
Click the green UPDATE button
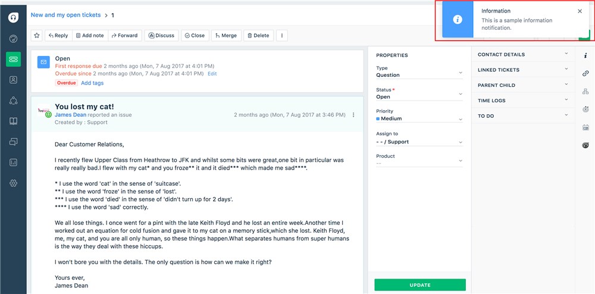click(420, 285)
